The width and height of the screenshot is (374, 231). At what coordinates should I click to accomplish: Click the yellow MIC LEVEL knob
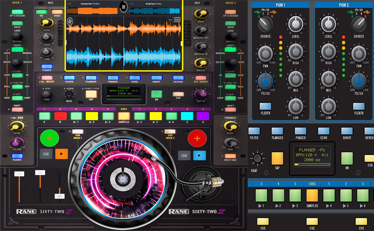(x=47, y=23)
